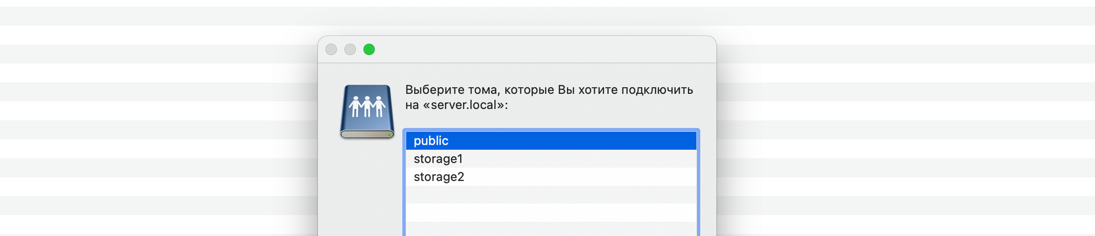1095x236 pixels.
Task: Click the «server.local» server name text
Action: click(463, 105)
